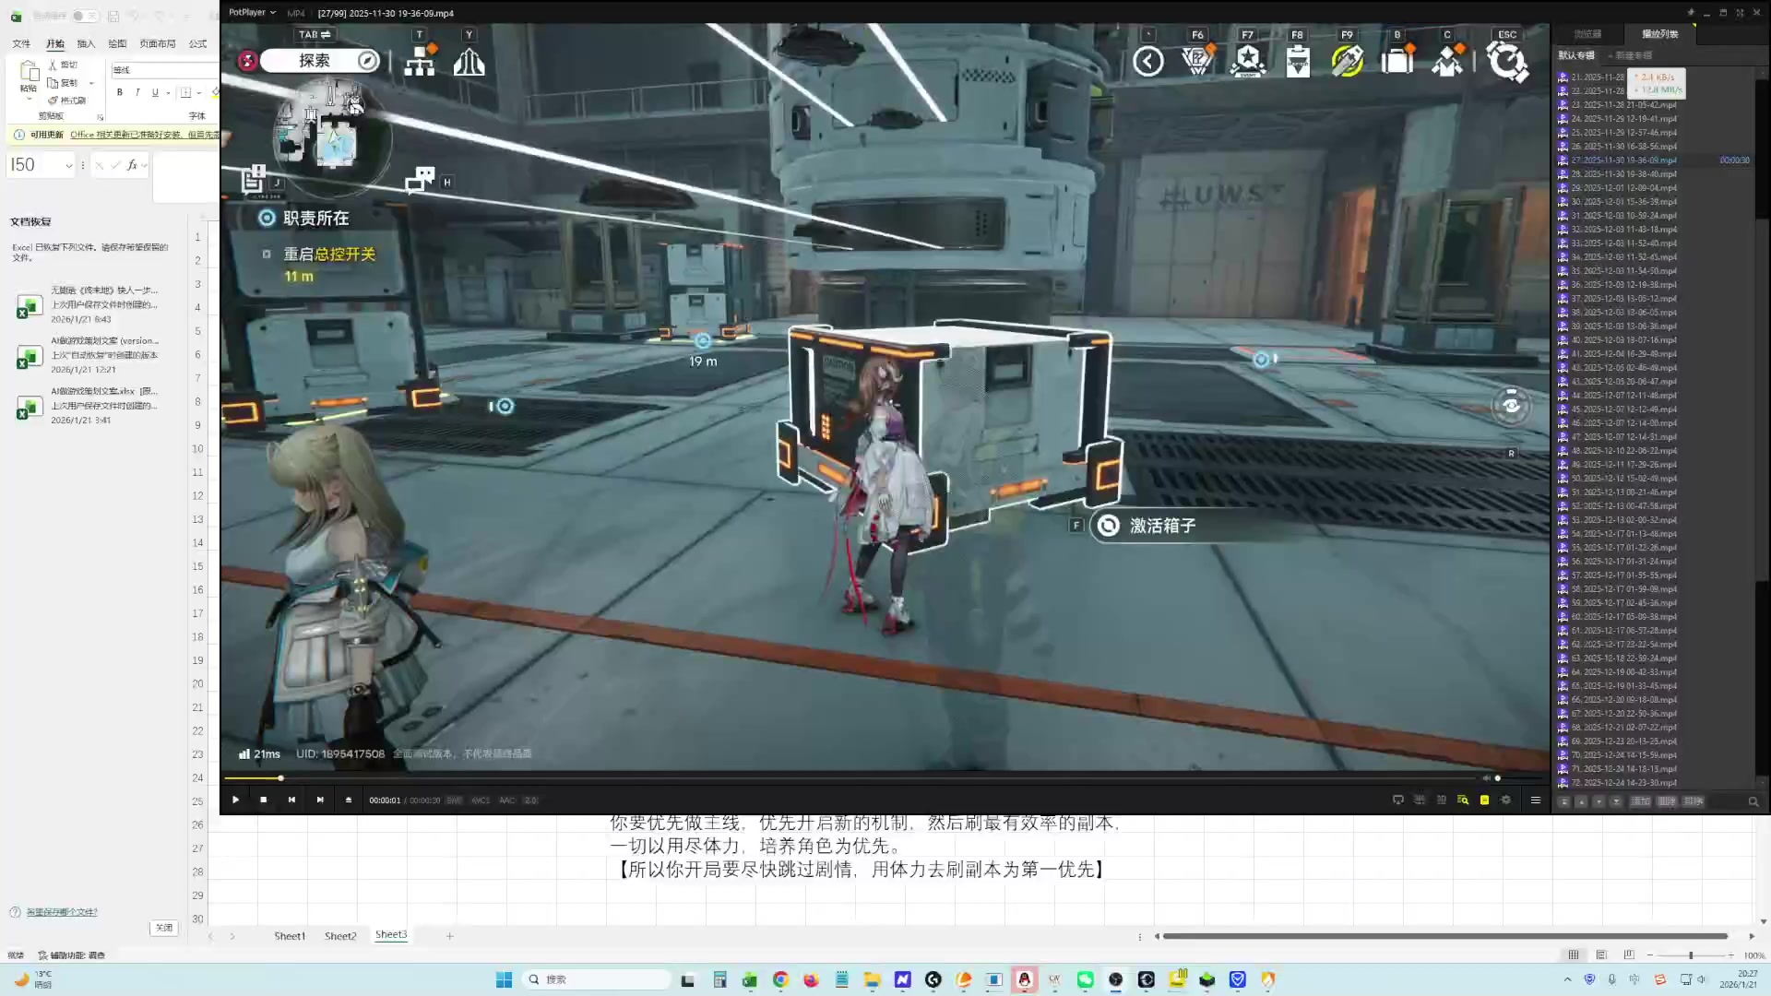Open the 插入 ribbon tab
This screenshot has width=1771, height=996.
(x=86, y=43)
